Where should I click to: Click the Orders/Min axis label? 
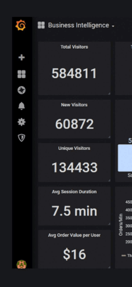(x=121, y=224)
